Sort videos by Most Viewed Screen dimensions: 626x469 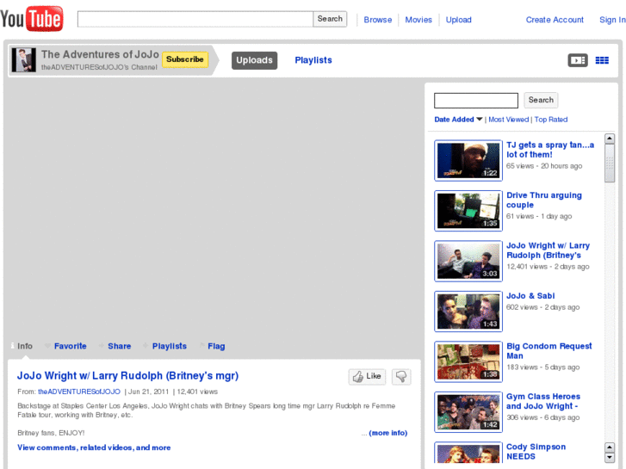508,120
